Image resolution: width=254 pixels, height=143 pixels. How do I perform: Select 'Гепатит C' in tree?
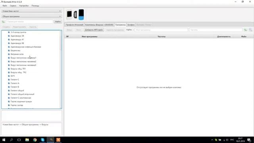pos(15,79)
